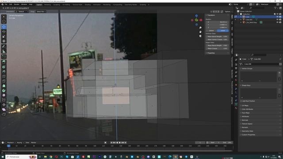The height and width of the screenshot is (159, 283).
Task: Select the Spin tool
Action: point(4,91)
